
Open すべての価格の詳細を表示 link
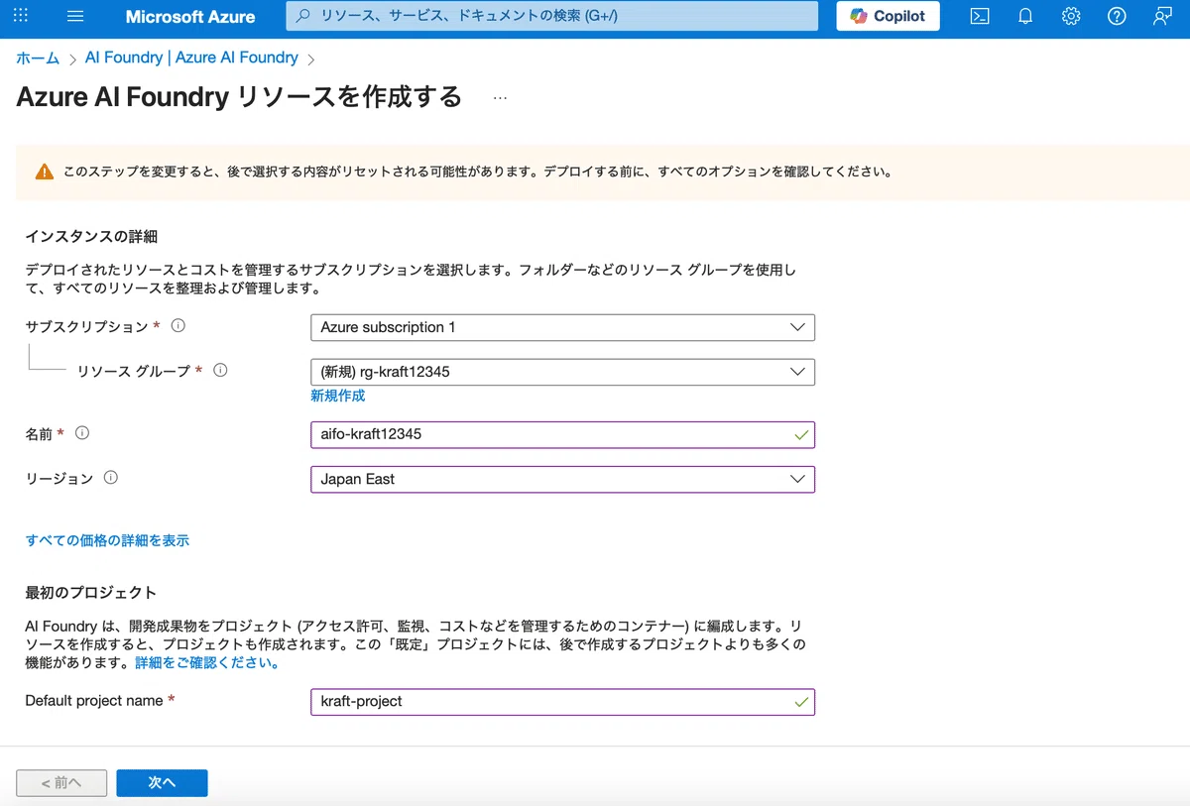[x=107, y=540]
